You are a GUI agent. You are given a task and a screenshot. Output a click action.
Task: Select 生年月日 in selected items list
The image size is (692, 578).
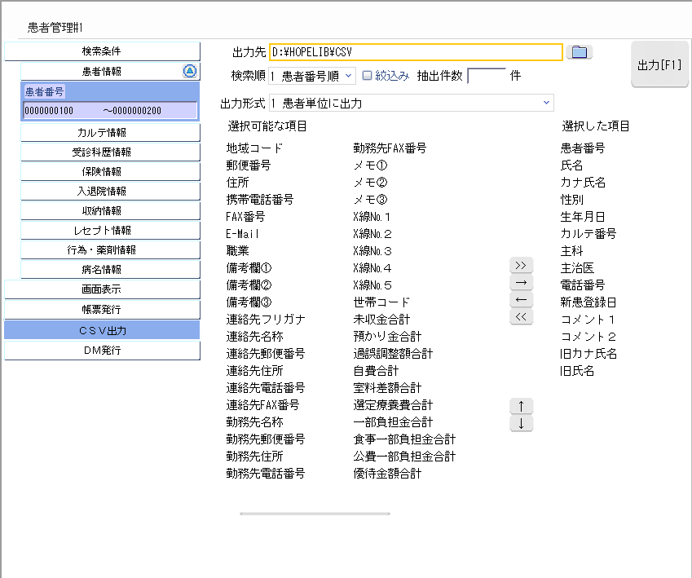pyautogui.click(x=583, y=217)
